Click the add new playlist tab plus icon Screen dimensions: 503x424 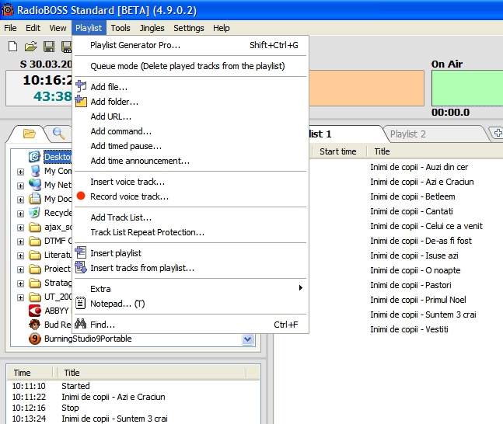point(498,133)
